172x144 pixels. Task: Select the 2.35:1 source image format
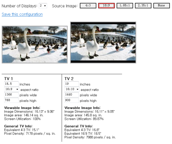(x=143, y=6)
